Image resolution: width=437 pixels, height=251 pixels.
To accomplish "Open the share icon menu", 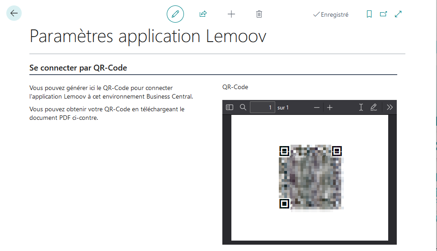I will coord(203,14).
